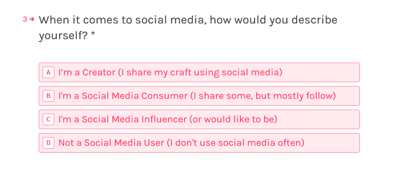Click the D key badge icon
This screenshot has width=402, height=181.
pos(48,143)
